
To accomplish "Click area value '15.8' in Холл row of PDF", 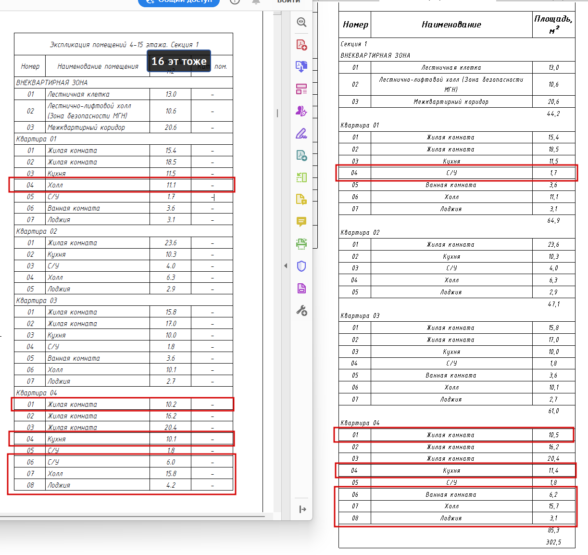I will (171, 474).
